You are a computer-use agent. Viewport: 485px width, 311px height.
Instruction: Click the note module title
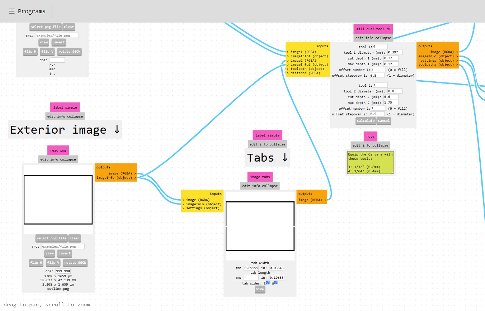(371, 137)
